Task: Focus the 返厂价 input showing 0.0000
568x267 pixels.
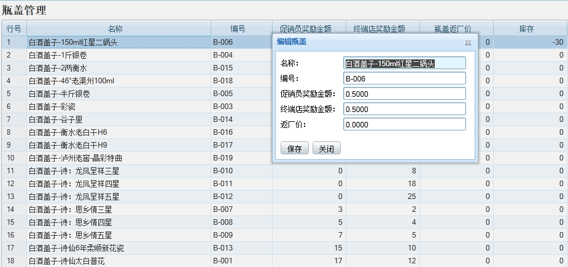Action: [x=404, y=124]
